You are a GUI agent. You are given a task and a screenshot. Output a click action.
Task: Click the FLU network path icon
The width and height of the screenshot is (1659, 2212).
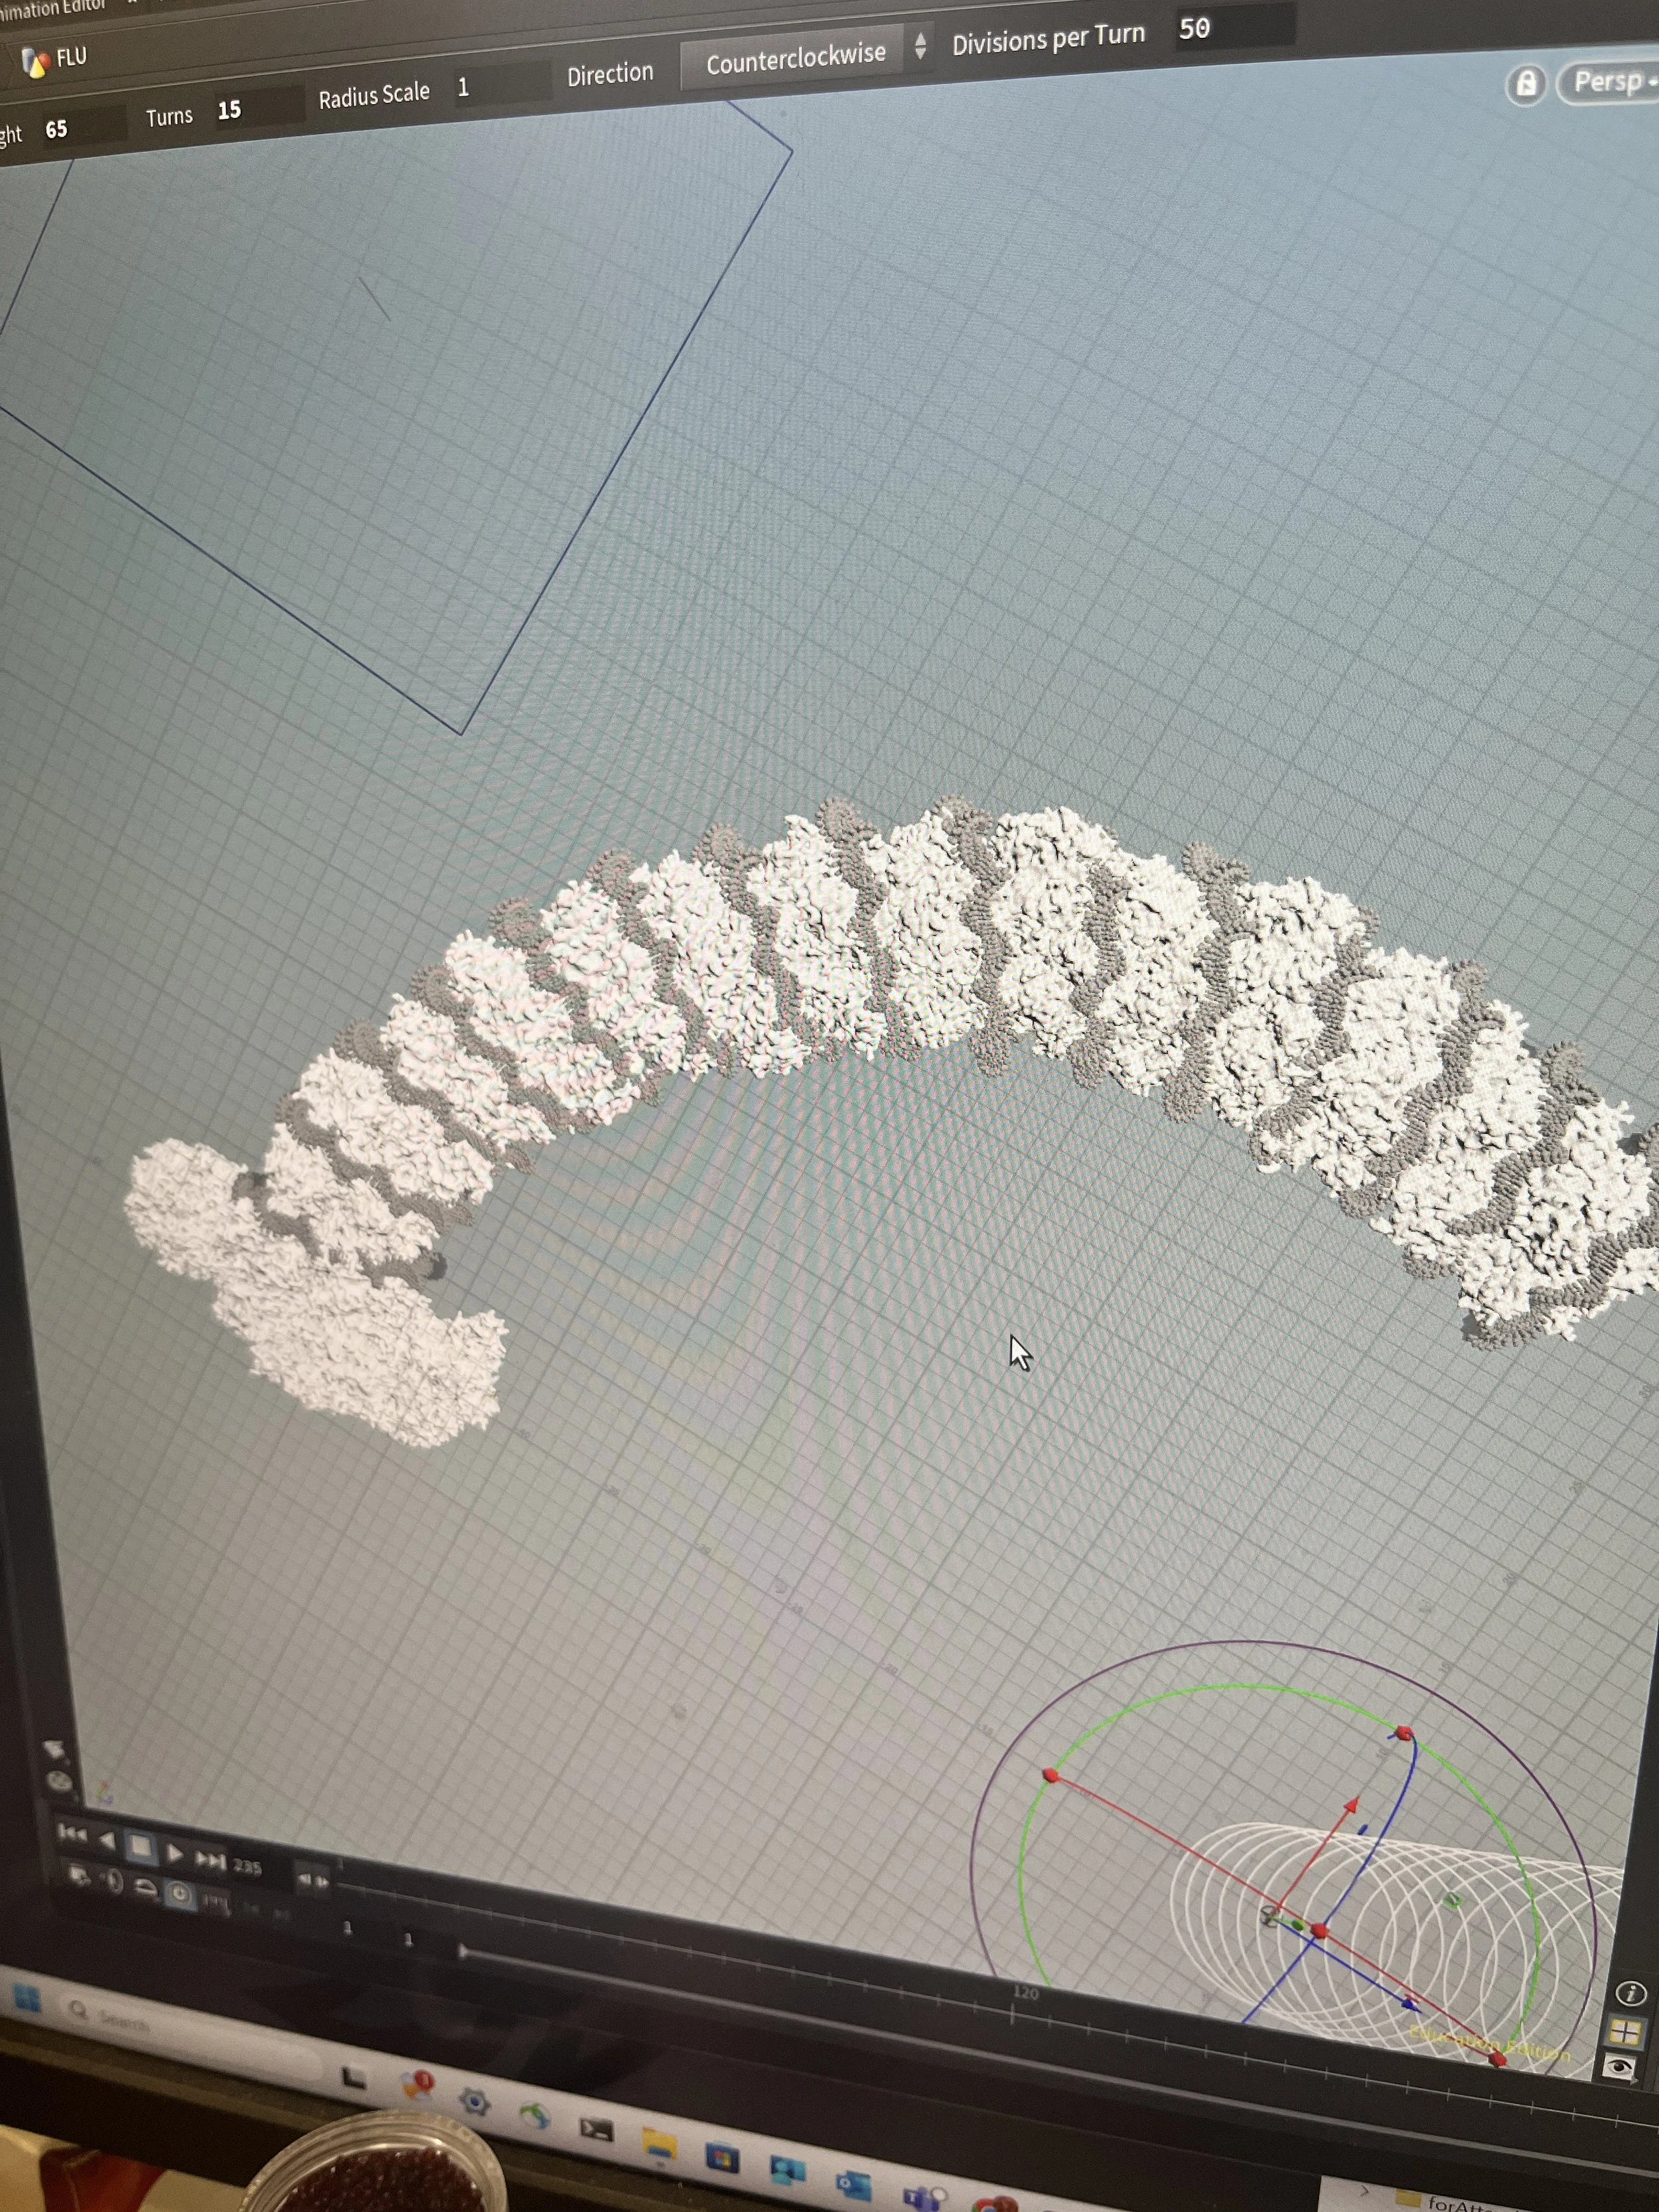click(36, 63)
